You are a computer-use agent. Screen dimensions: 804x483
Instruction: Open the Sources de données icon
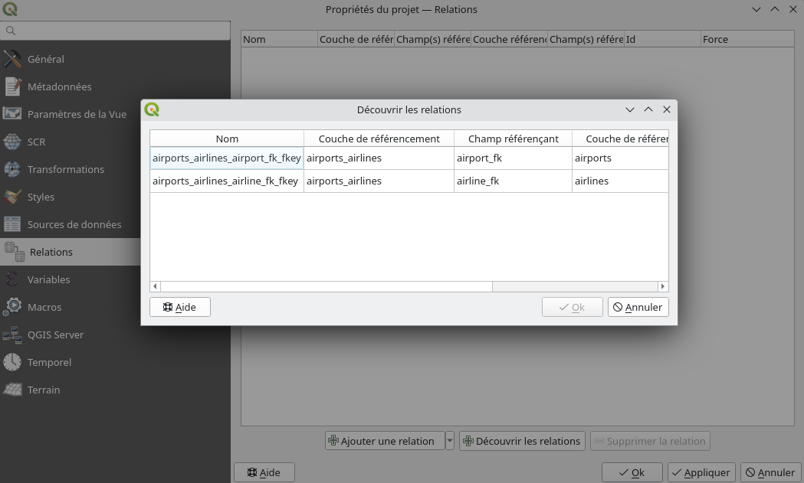12,225
